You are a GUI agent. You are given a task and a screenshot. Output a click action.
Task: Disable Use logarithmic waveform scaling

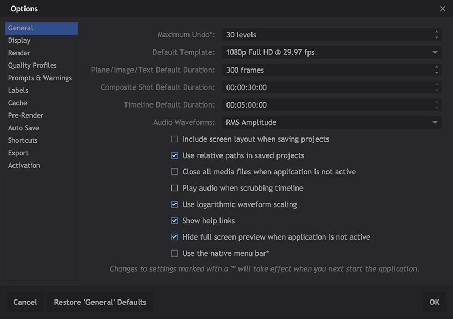pyautogui.click(x=174, y=204)
